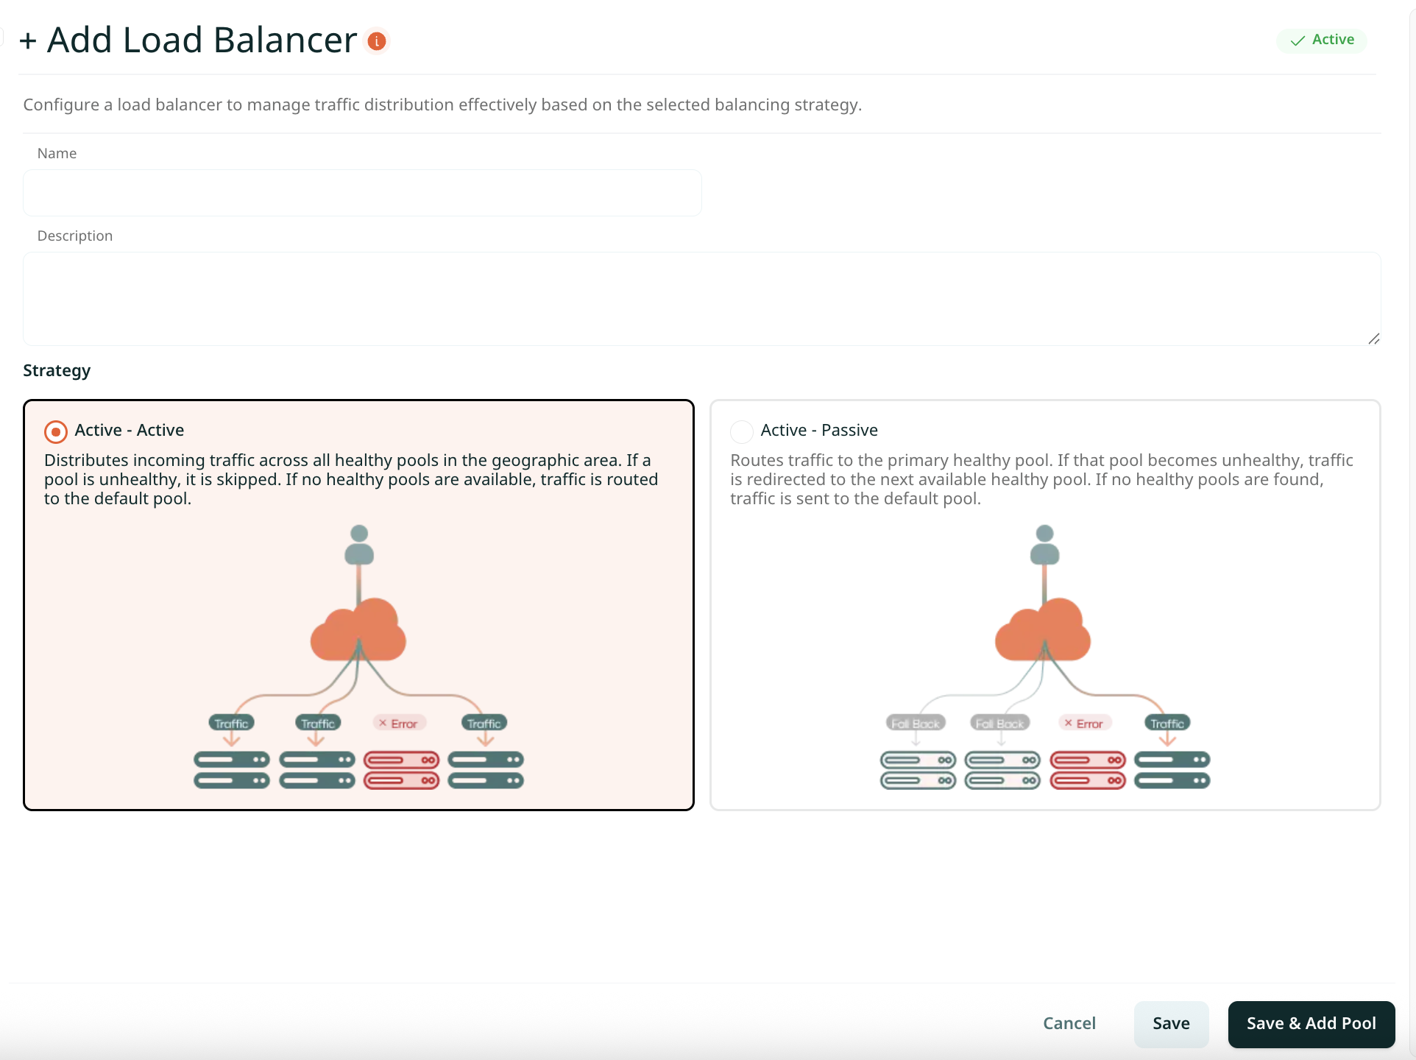Click the Error label in the Active-Active diagram
The image size is (1416, 1060).
400,723
